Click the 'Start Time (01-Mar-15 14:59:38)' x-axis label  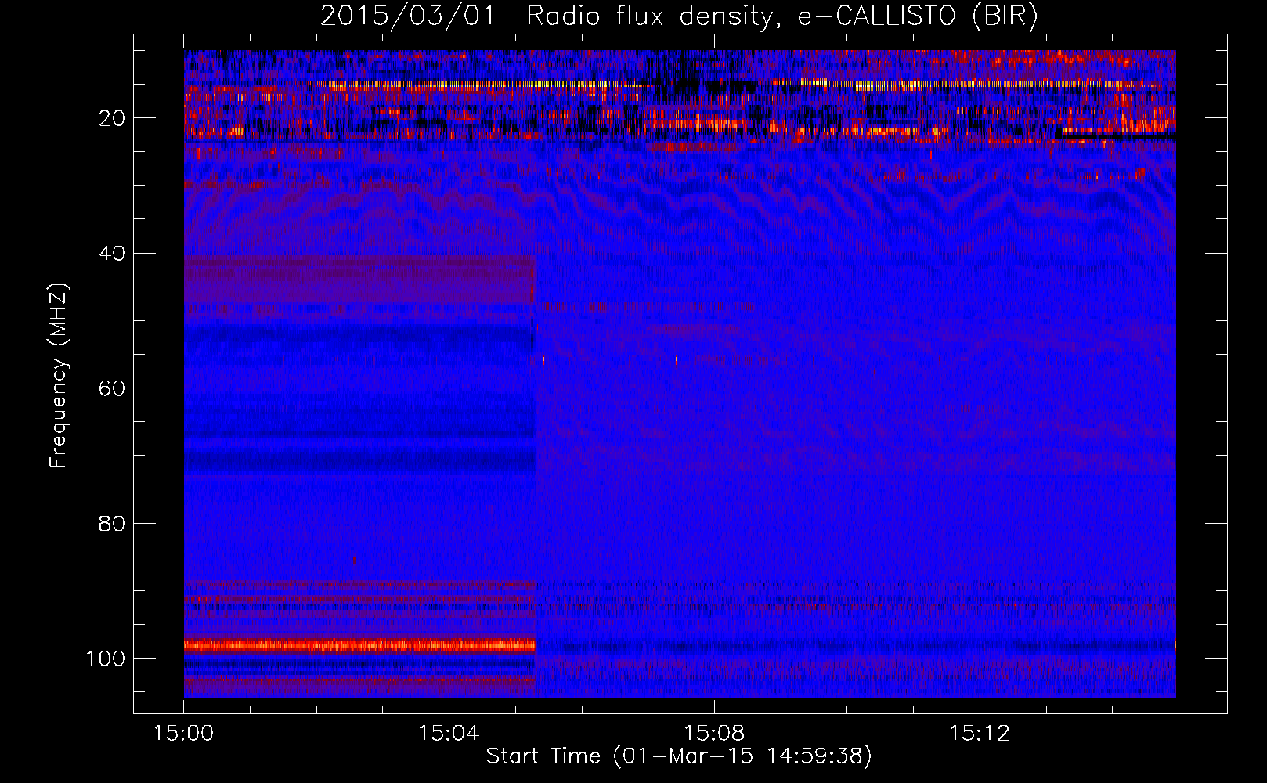(679, 756)
